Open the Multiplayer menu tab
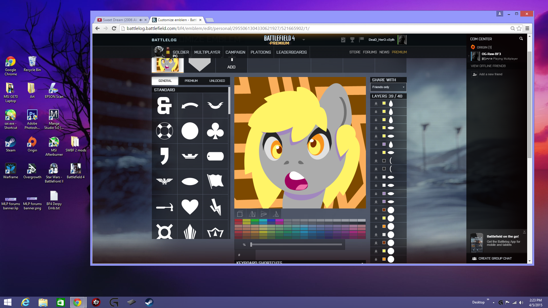548x308 pixels. (207, 52)
